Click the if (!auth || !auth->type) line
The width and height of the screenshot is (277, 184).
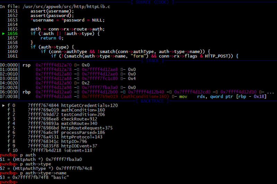click(x=65, y=34)
